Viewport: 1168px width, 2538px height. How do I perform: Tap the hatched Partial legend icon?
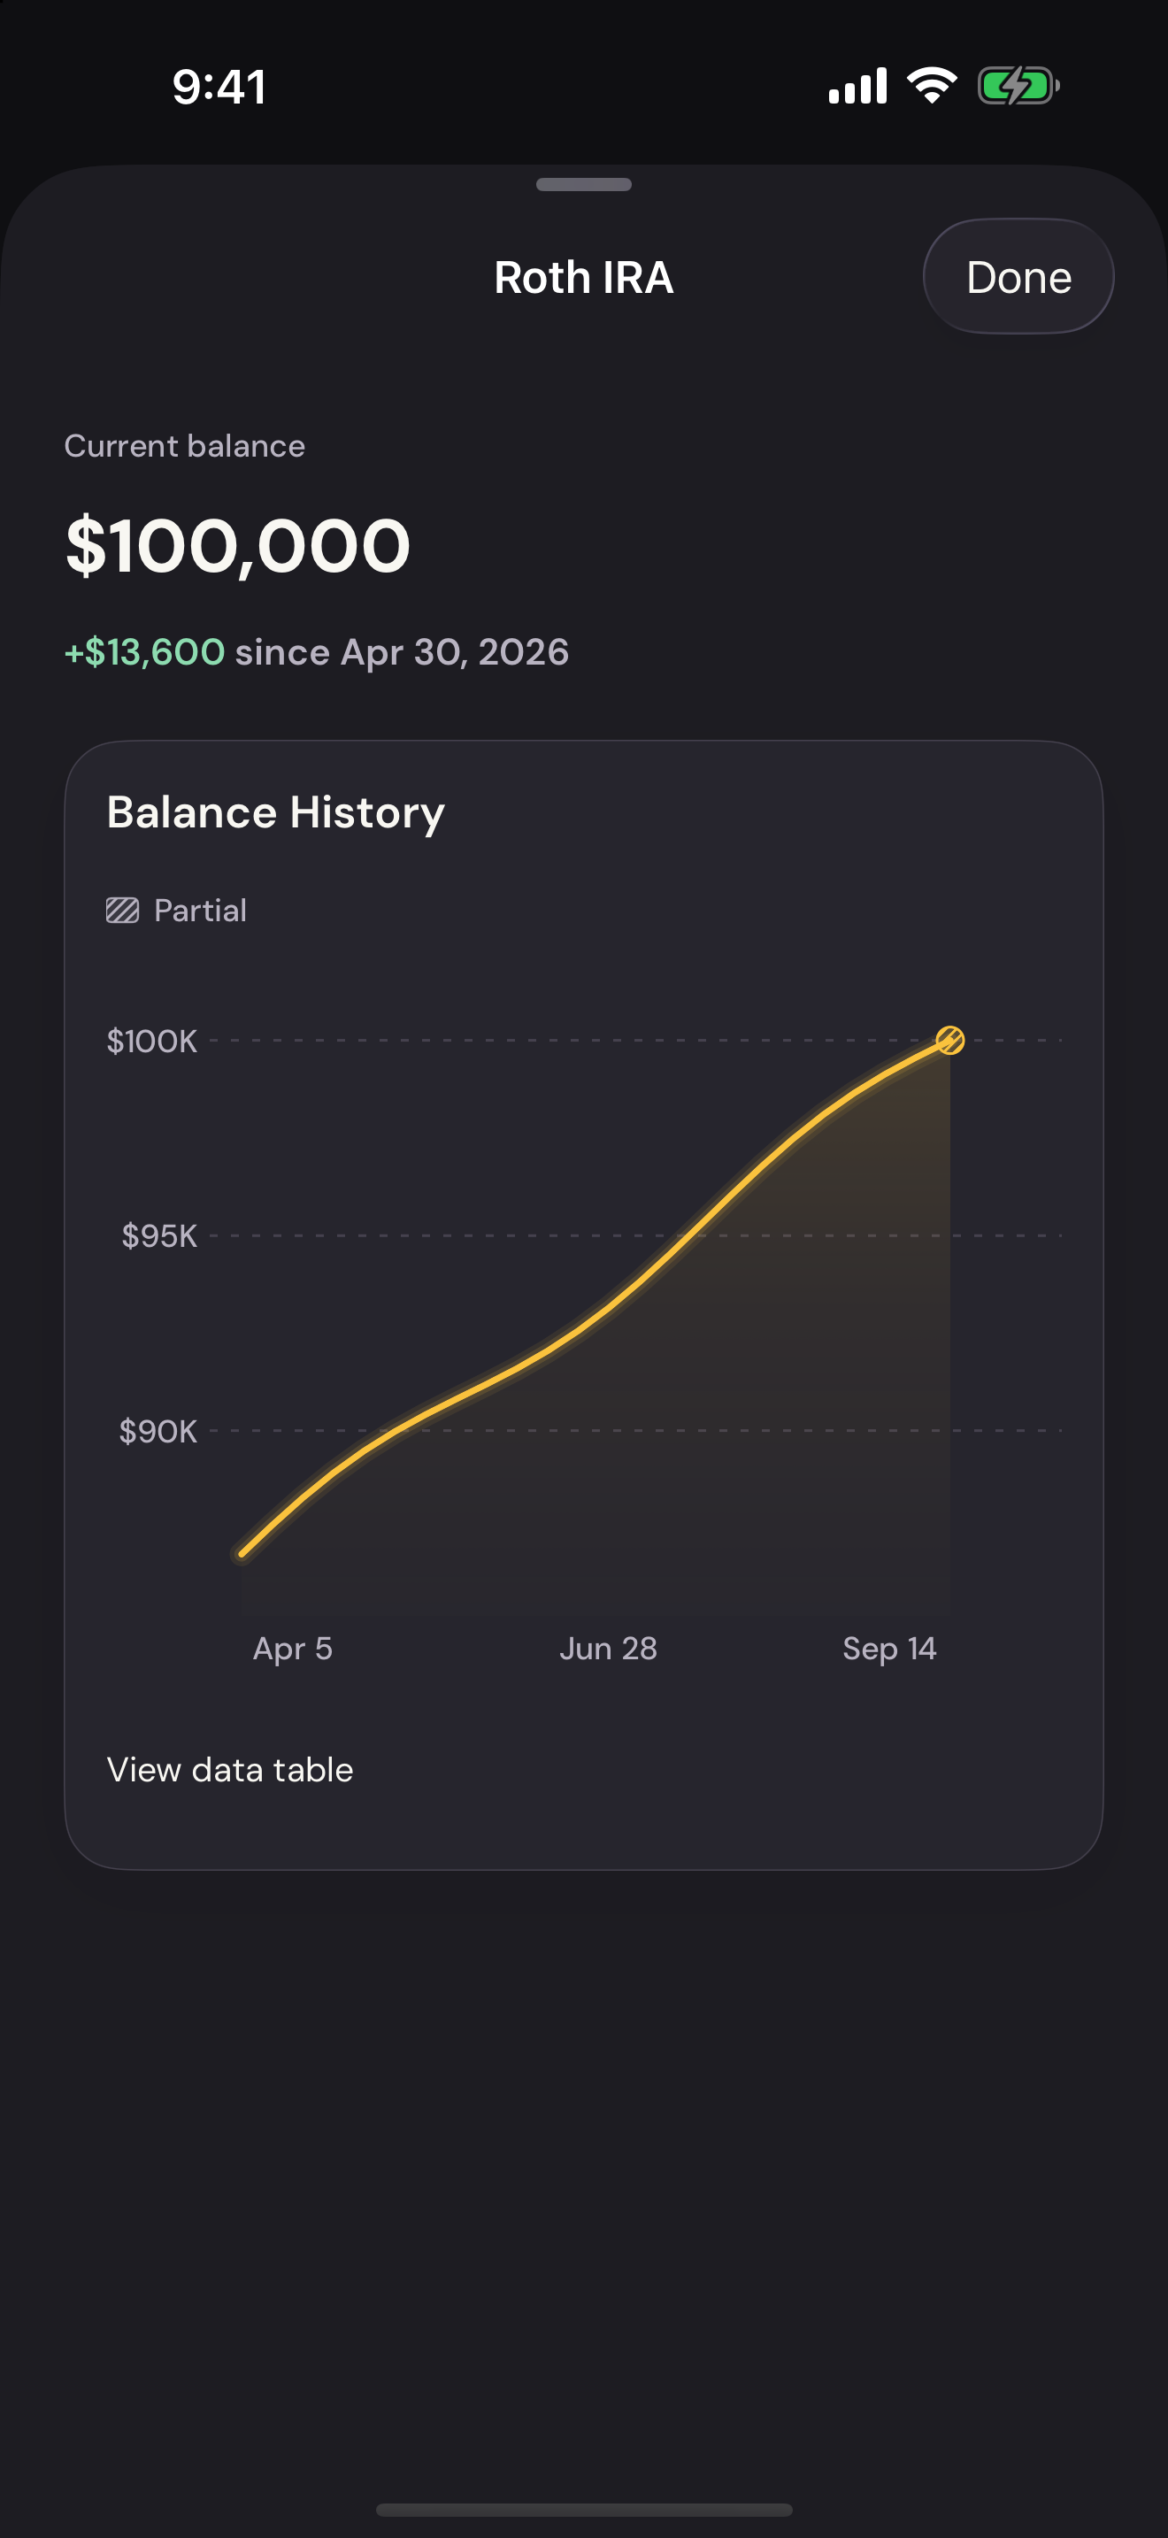click(122, 911)
